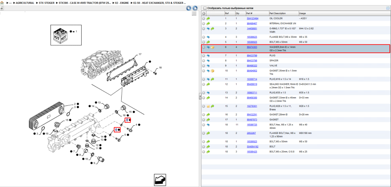
Task: Click the blue arrow on the WASHER row
Action: [208, 47]
